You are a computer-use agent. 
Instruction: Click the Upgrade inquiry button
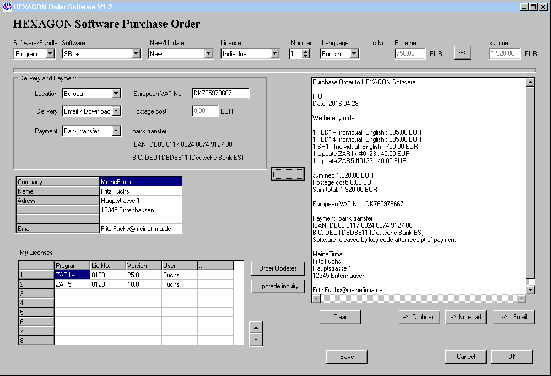click(x=278, y=286)
